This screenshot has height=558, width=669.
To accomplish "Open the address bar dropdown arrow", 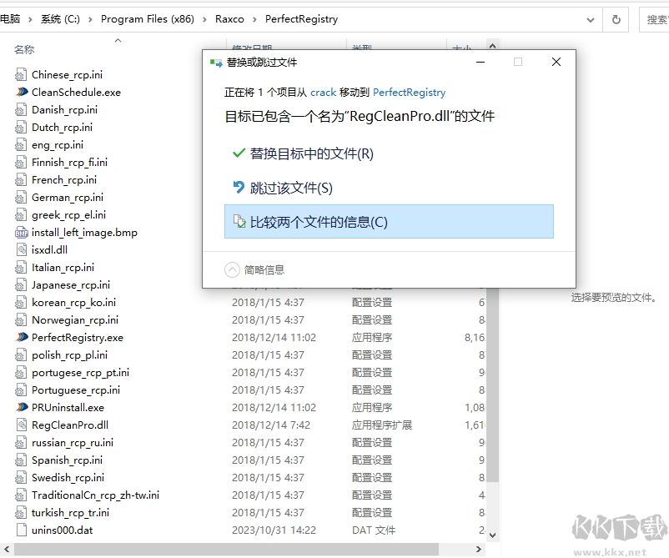I will coord(591,18).
